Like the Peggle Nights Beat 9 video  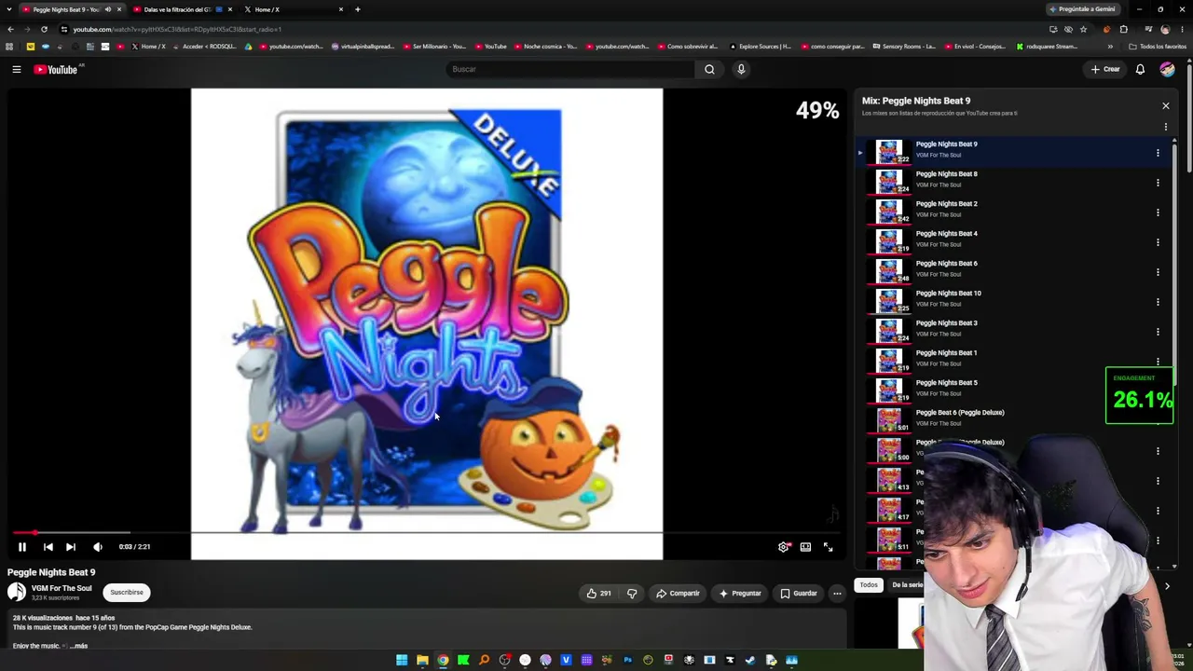598,593
